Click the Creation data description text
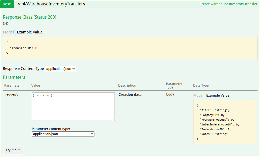This screenshot has width=260, height=157. tap(130, 95)
